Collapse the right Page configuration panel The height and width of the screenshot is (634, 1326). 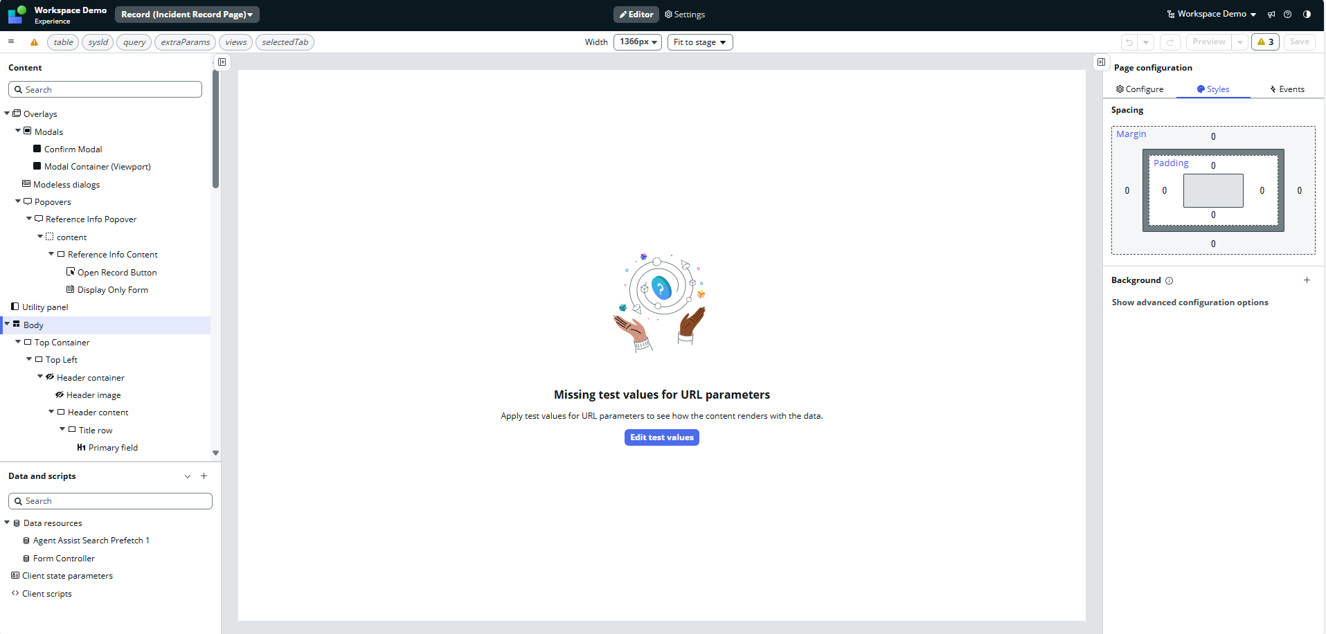pos(1101,62)
